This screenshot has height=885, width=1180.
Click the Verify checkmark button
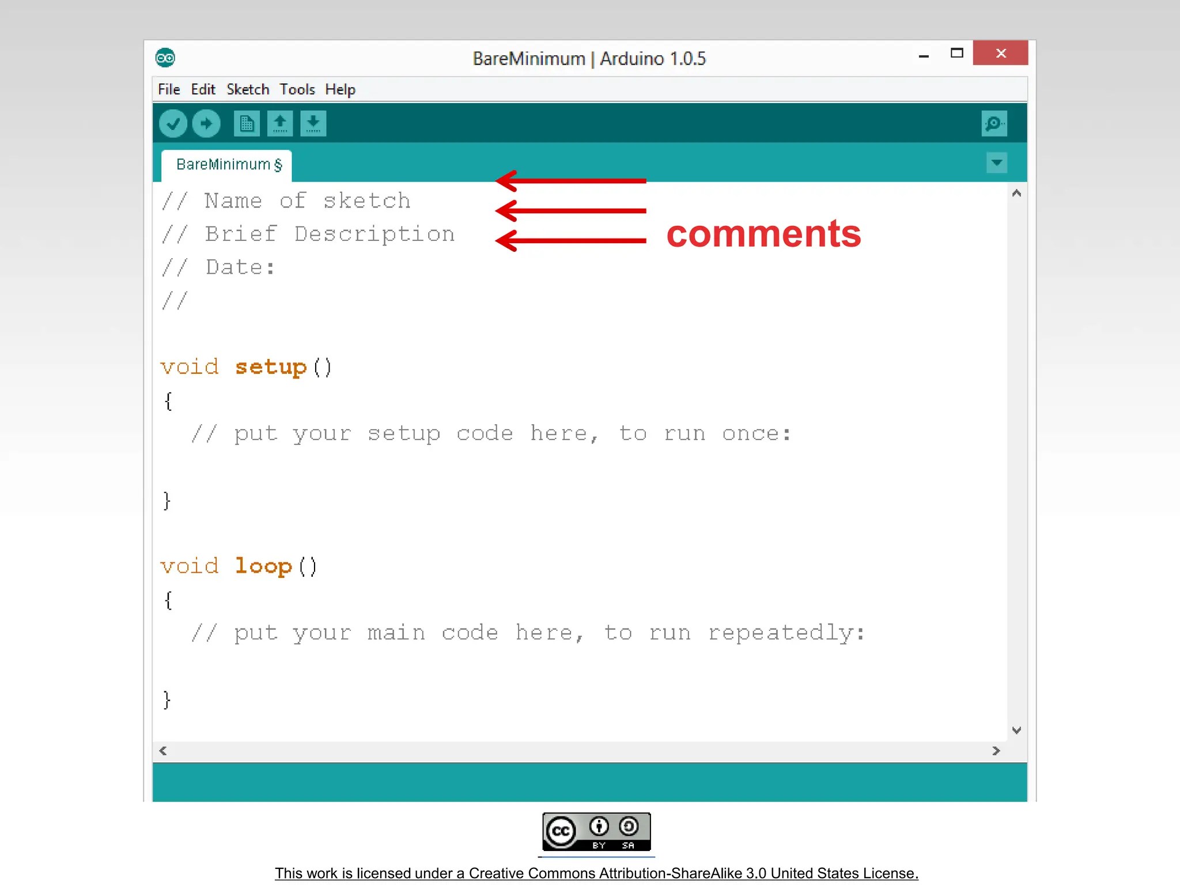[173, 124]
